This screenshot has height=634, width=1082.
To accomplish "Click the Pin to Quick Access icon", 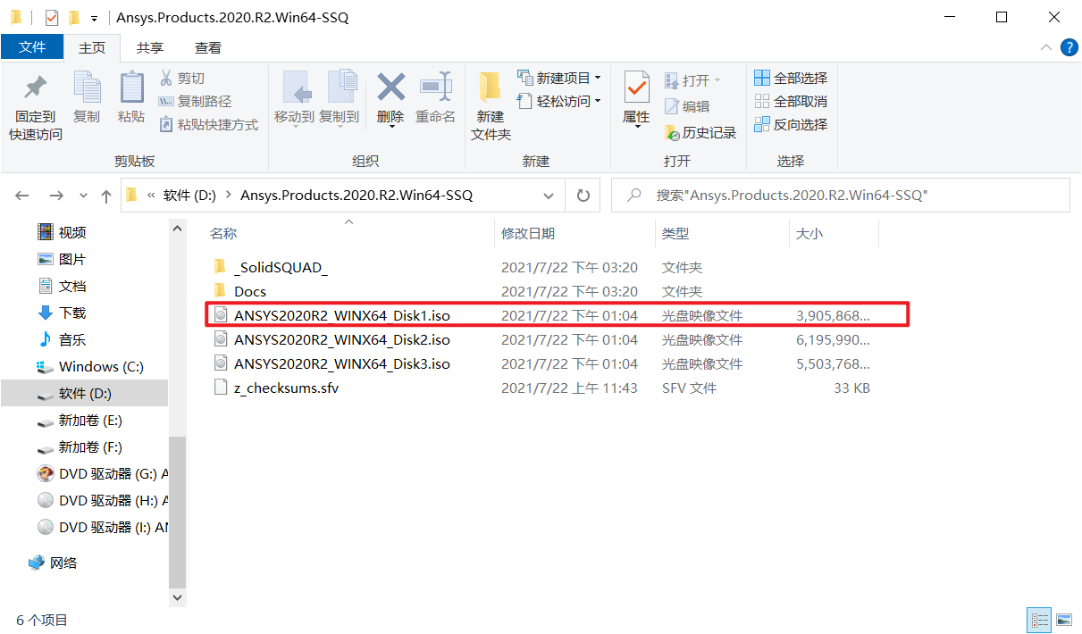I will coord(36,88).
